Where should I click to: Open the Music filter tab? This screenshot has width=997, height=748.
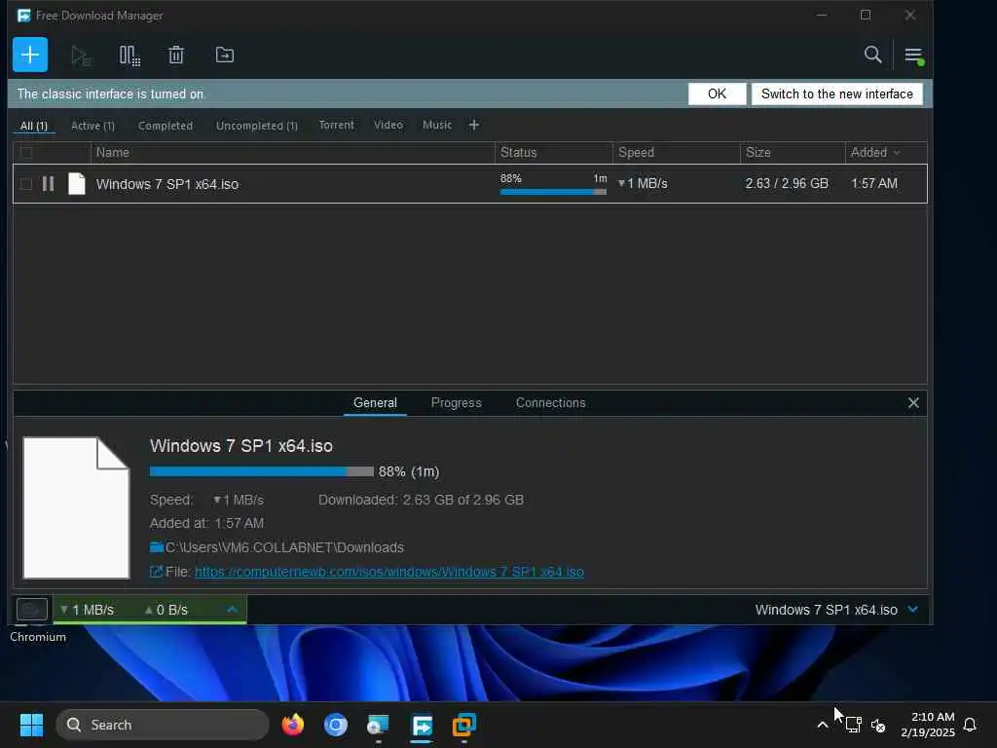pos(437,125)
